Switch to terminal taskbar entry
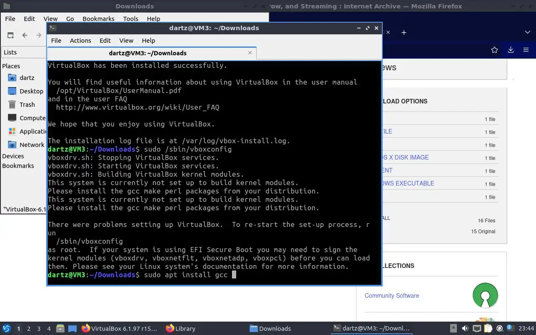 coord(371,329)
